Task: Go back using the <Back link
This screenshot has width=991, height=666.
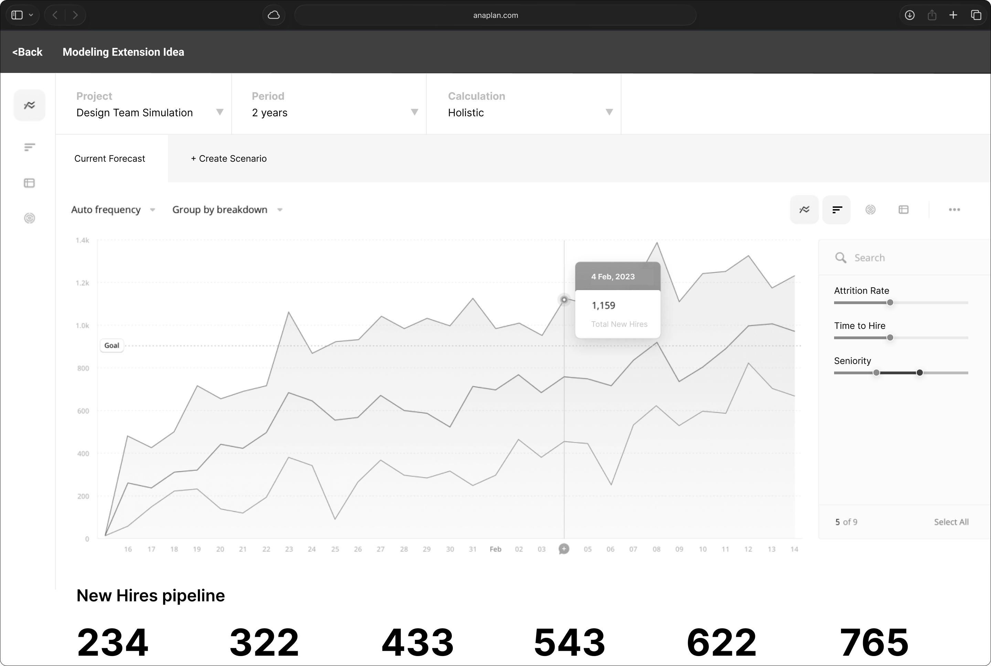Action: 27,52
